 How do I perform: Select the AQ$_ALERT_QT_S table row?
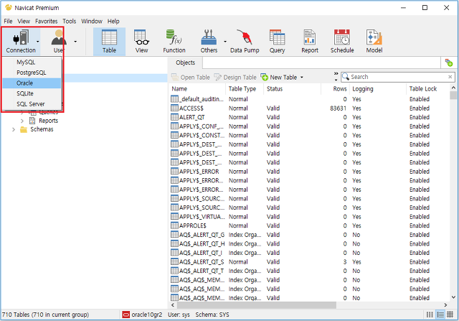(309, 262)
